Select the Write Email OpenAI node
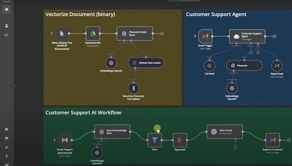 click(225, 132)
